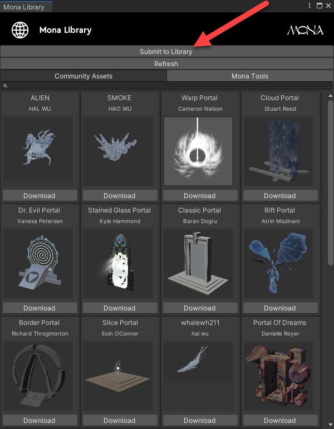This screenshot has width=334, height=429.
Task: Switch to the Community Assets tab
Action: pyautogui.click(x=83, y=76)
